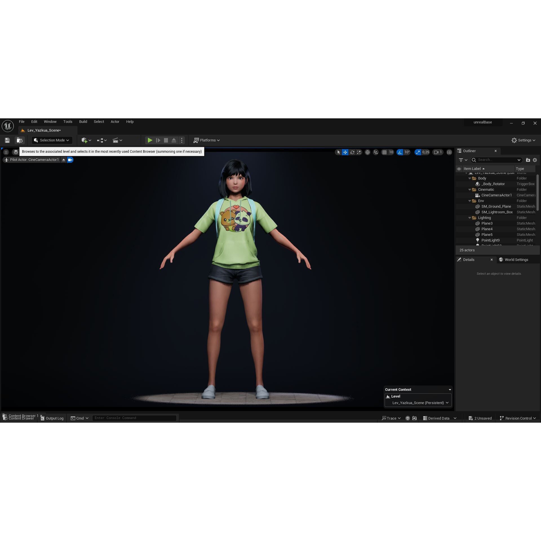Click the viewport layout maximize/restore icon
Screen dimensions: 541x541
point(449,152)
